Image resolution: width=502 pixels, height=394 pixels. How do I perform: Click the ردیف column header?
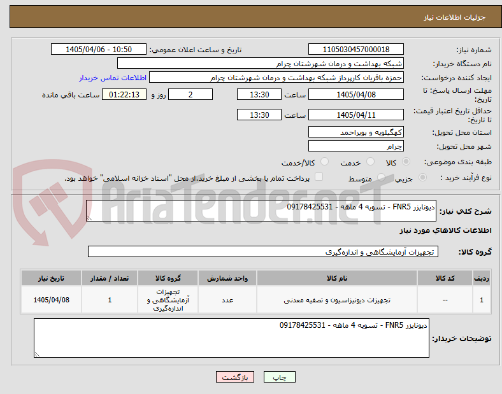[x=482, y=278]
